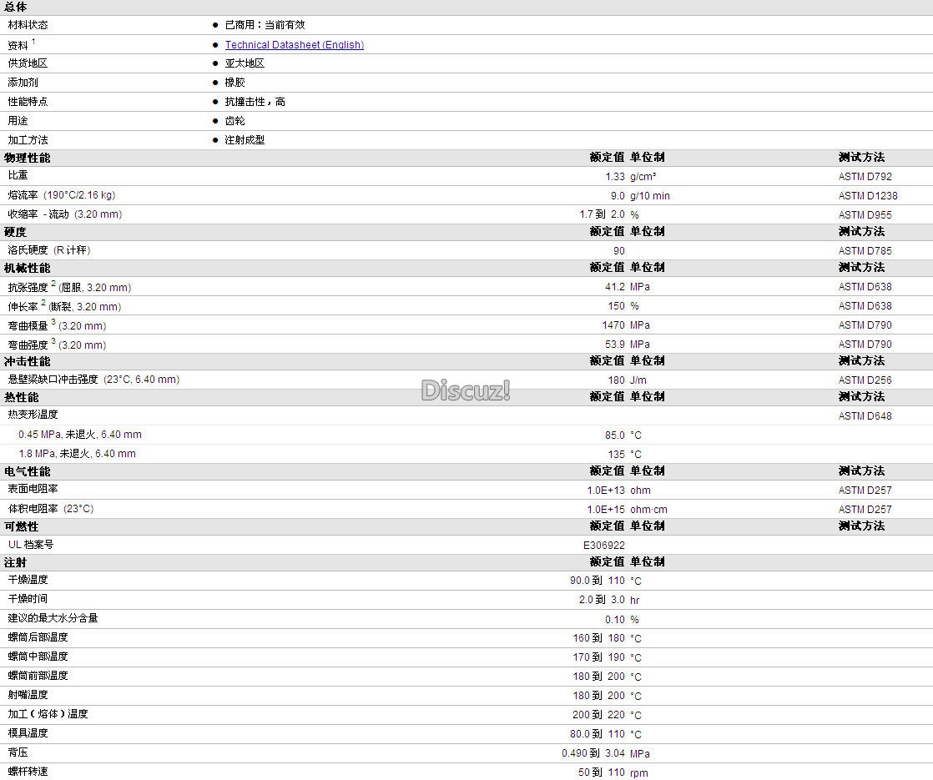Viewport: 933px width, 780px height.
Task: Click the '热变形温度' row label
Action: (x=33, y=414)
